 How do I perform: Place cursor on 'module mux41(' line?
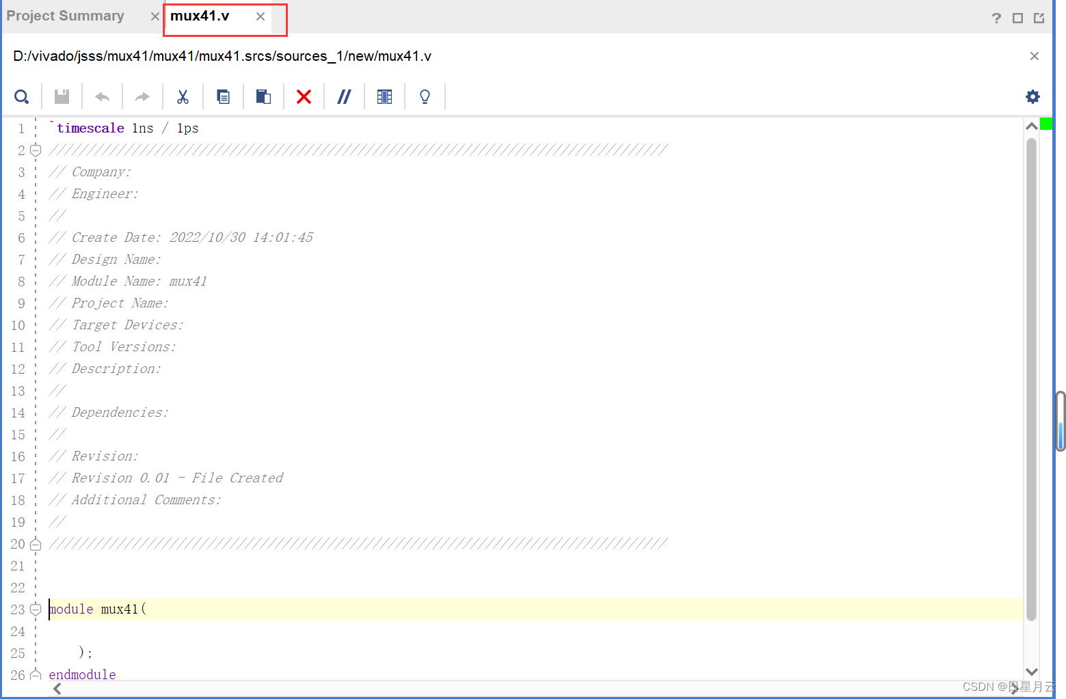[x=98, y=609]
